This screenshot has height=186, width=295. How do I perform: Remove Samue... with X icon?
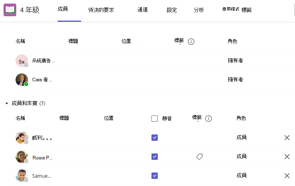(287, 176)
